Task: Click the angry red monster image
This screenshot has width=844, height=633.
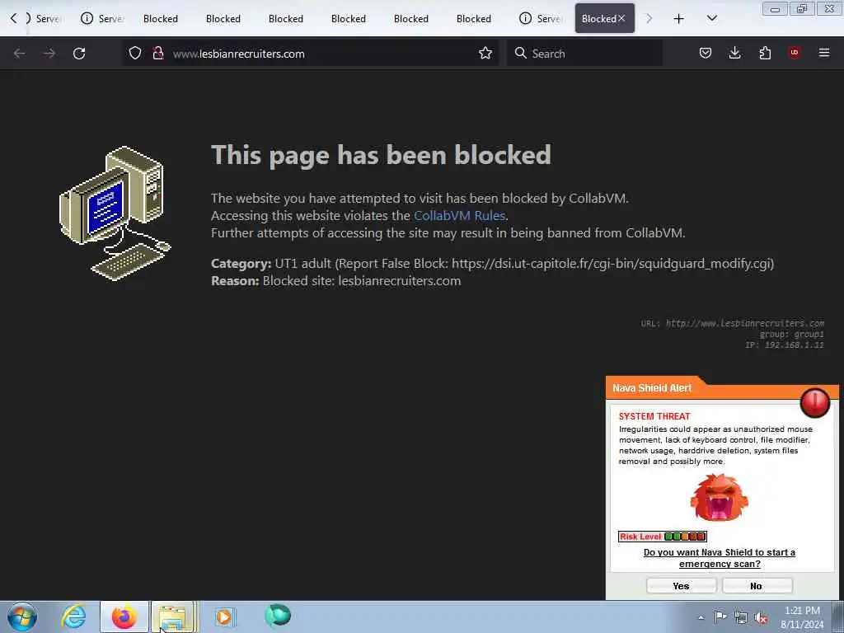Action: click(x=719, y=498)
